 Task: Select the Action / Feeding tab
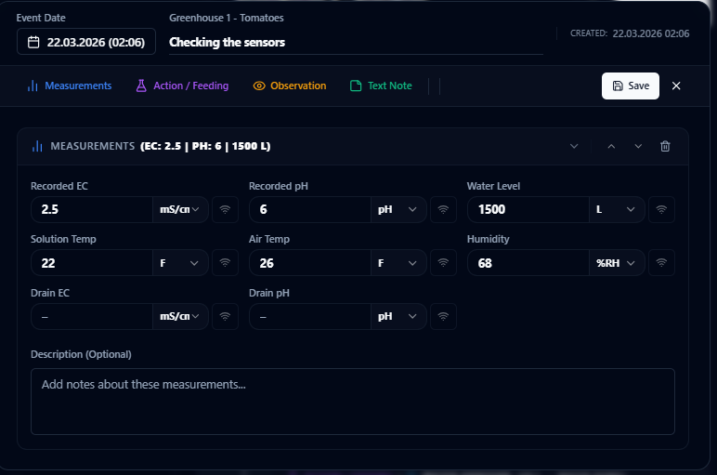[x=182, y=86]
